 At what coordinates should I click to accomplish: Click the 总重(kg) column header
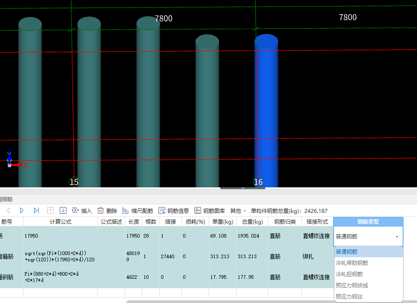[252, 221]
